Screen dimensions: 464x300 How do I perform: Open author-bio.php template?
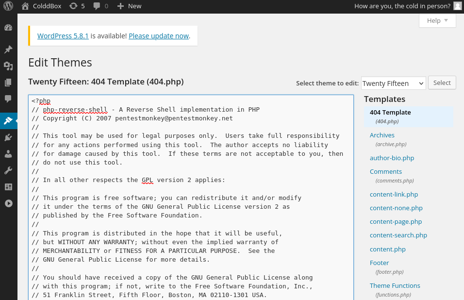(392, 158)
